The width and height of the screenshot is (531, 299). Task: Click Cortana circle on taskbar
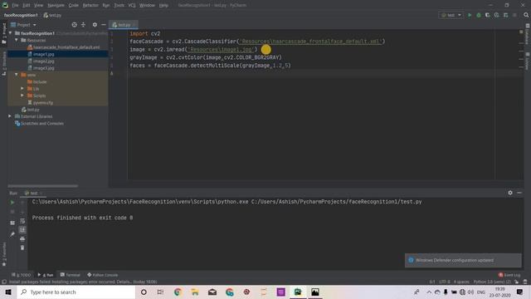point(144,292)
